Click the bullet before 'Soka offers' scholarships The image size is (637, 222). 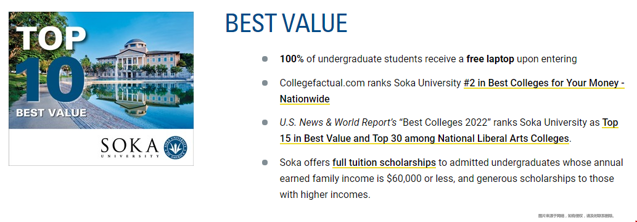265,163
